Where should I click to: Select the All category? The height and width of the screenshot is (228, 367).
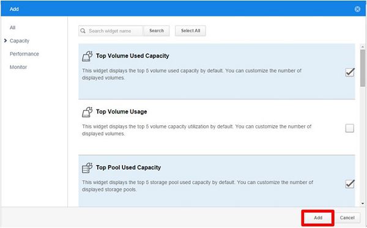(x=12, y=28)
